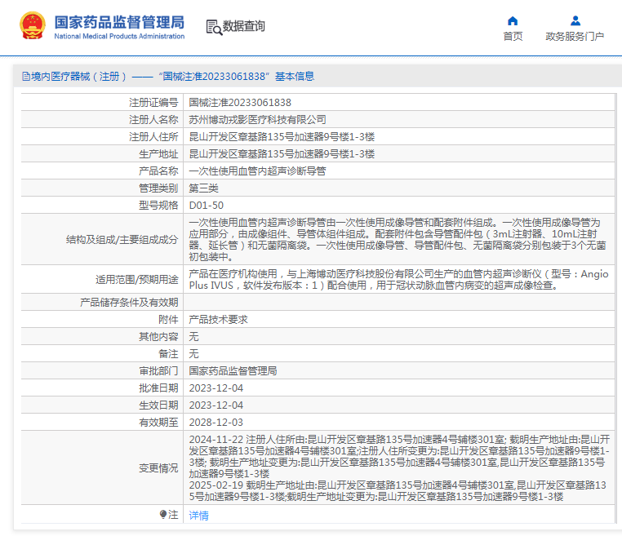Select model value D01-50
The height and width of the screenshot is (536, 622).
207,206
